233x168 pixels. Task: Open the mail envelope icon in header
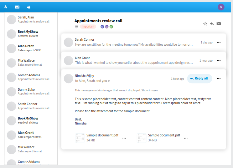(17, 7)
